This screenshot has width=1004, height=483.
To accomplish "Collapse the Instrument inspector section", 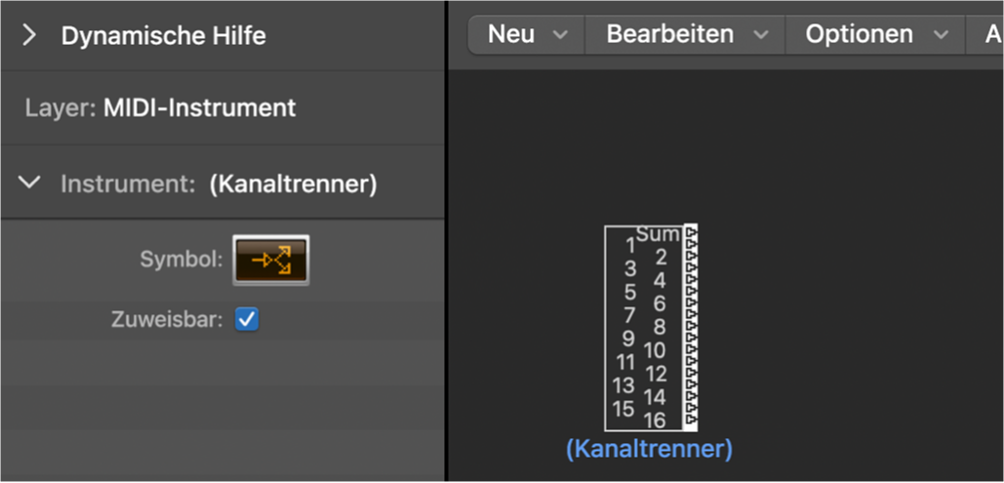I will pos(30,182).
